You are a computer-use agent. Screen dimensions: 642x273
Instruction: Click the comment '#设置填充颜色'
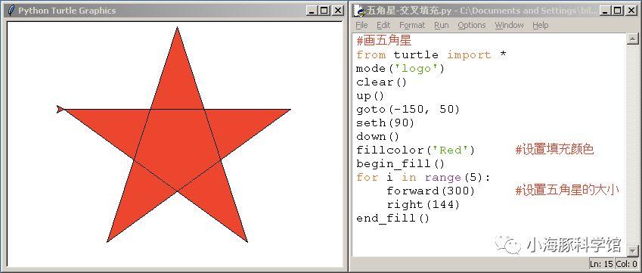(x=554, y=150)
